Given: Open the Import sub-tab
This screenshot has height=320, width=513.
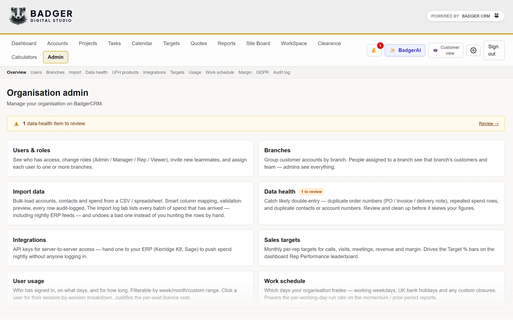Looking at the screenshot, I should [x=75, y=72].
